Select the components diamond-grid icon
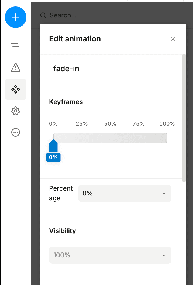This screenshot has width=193, height=285. pos(16,89)
